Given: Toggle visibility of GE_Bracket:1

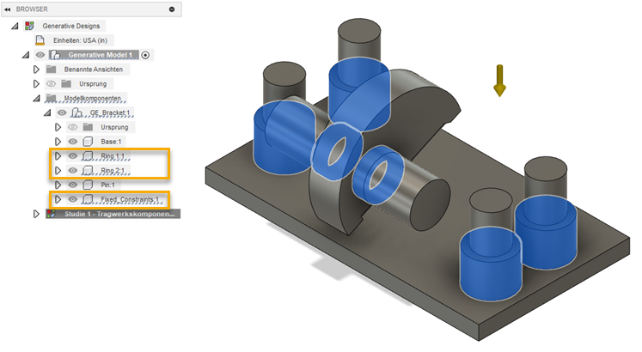Looking at the screenshot, I should pos(62,112).
